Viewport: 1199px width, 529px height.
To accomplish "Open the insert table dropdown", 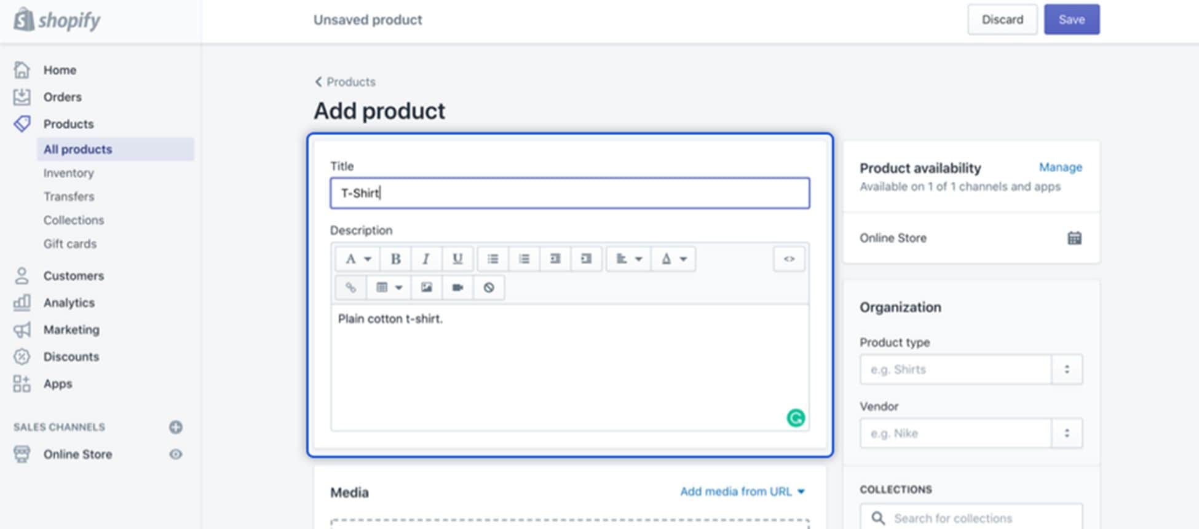I will pyautogui.click(x=389, y=288).
